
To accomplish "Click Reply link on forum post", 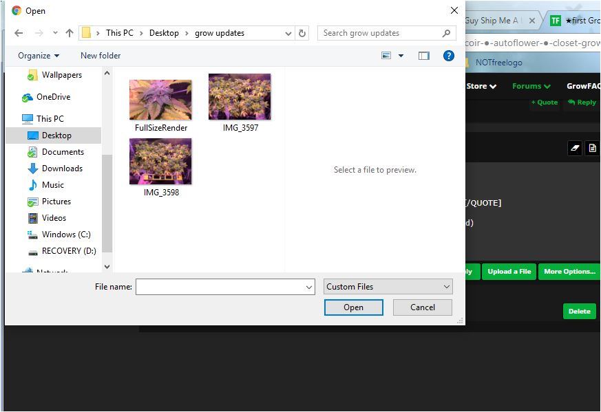I will pyautogui.click(x=582, y=102).
